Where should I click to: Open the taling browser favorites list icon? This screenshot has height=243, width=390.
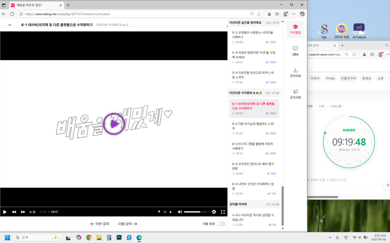pyautogui.click(x=277, y=14)
